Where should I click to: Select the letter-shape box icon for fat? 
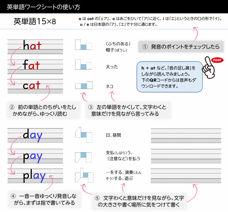[x=83, y=64]
